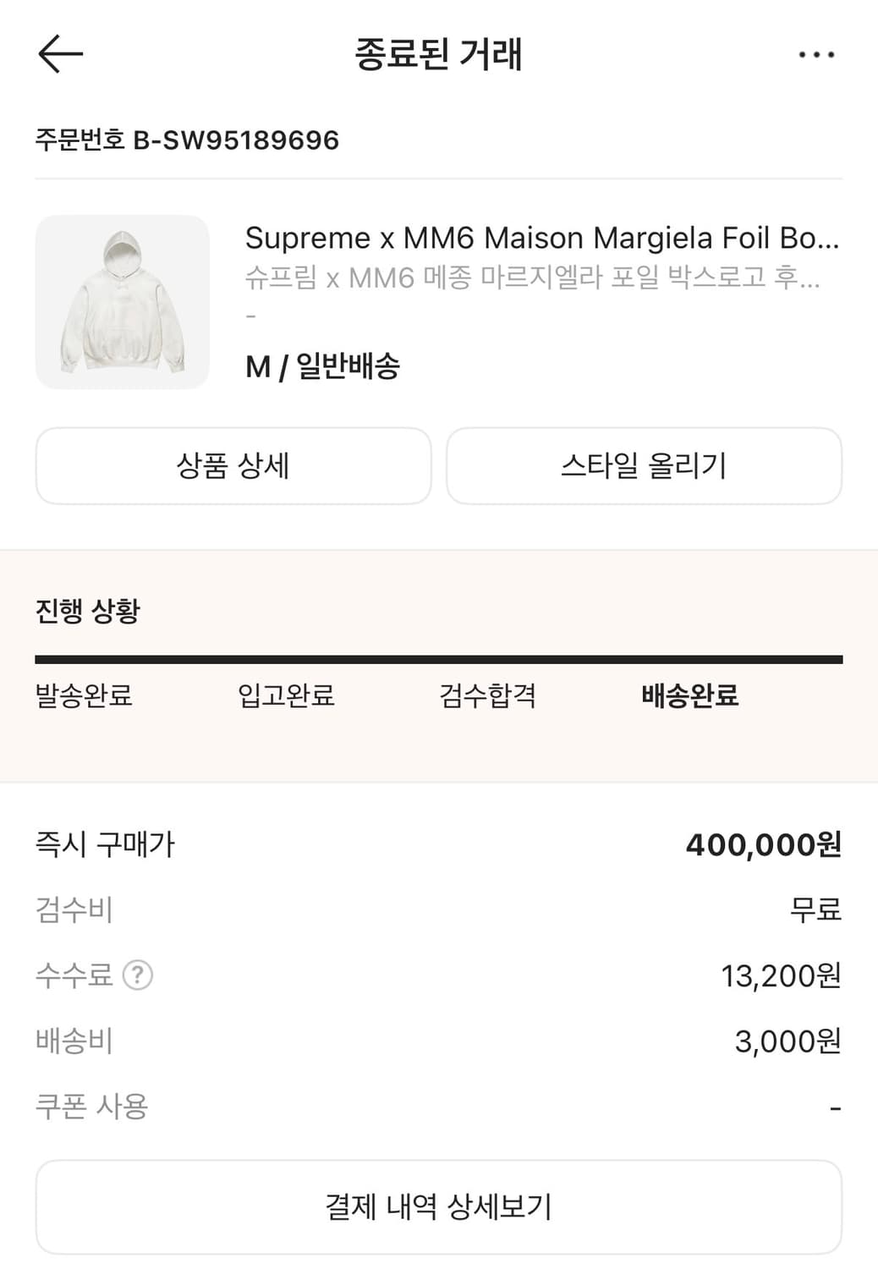
Task: Click the 수수료 fee label
Action: pyautogui.click(x=74, y=975)
